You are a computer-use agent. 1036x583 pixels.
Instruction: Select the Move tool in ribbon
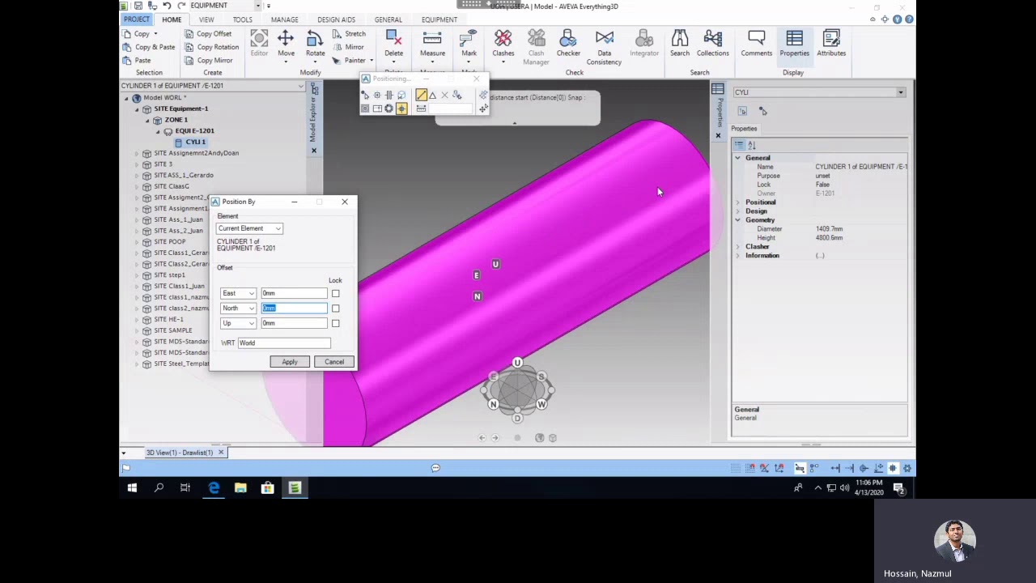point(286,44)
